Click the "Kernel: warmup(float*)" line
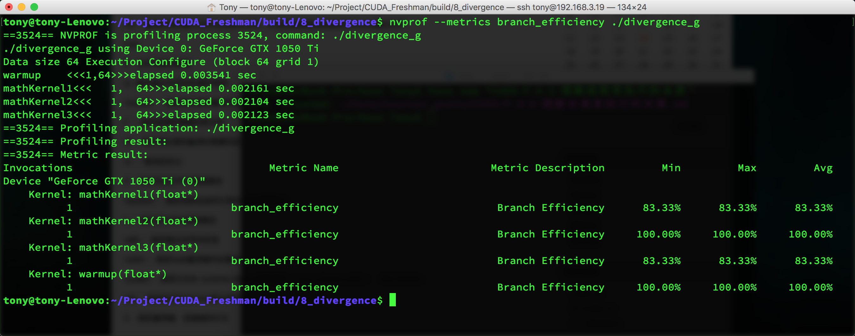This screenshot has width=855, height=336. tap(98, 274)
